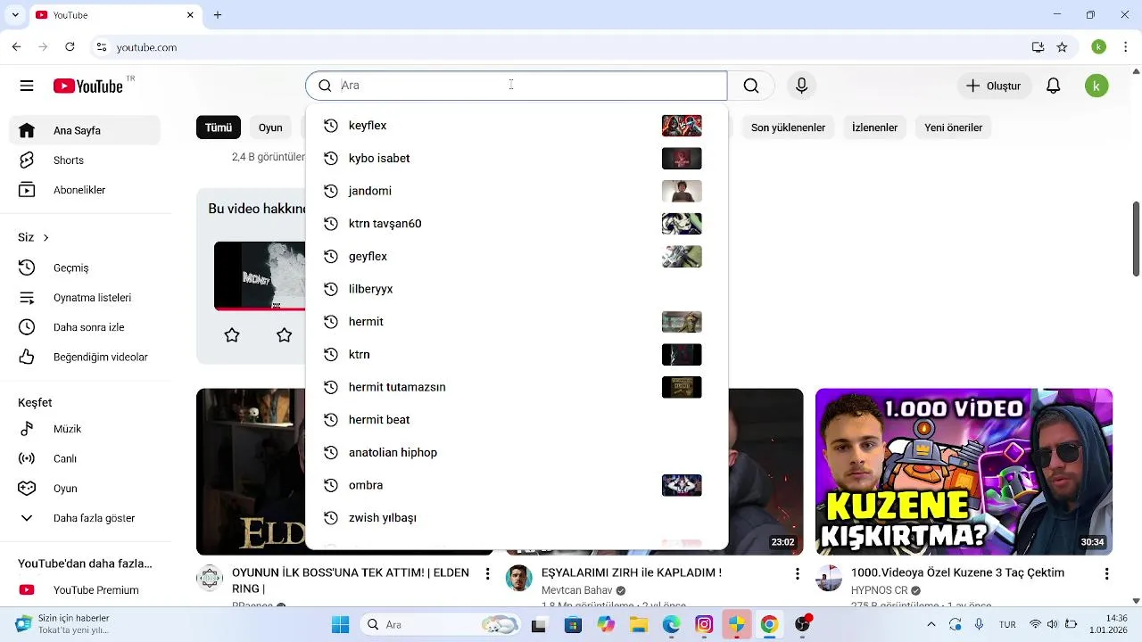Select the Yeni öneriler filter chip

pyautogui.click(x=953, y=128)
